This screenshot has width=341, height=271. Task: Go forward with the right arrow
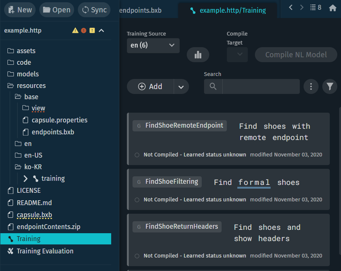click(x=302, y=7)
